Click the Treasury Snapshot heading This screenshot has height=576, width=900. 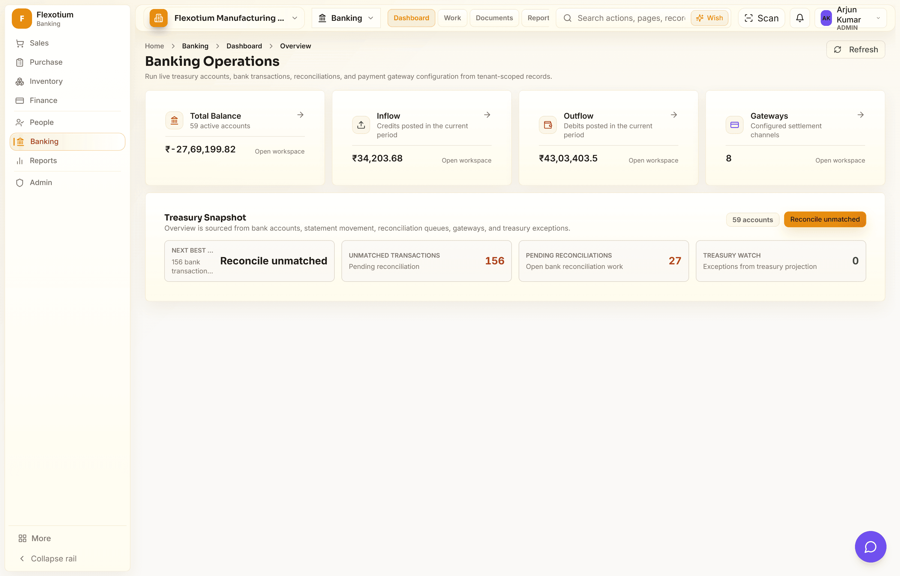coord(205,217)
